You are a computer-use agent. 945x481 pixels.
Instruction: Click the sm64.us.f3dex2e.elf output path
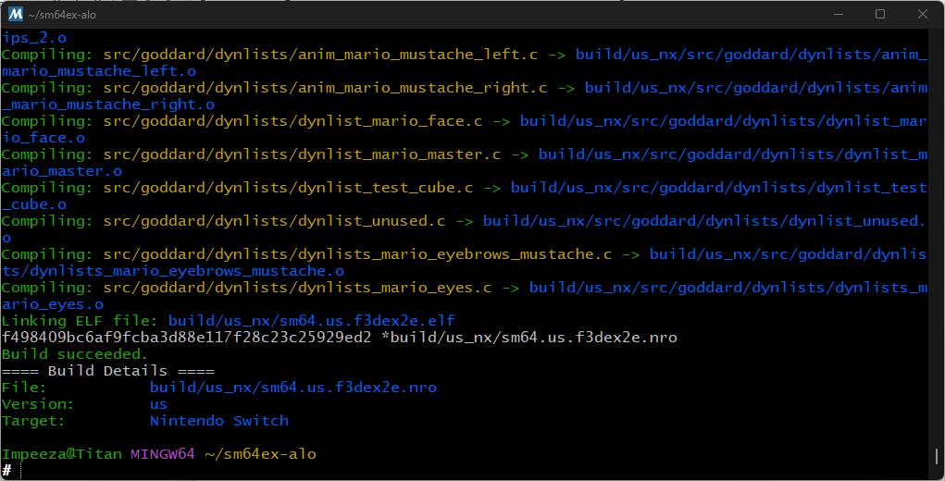[312, 320]
